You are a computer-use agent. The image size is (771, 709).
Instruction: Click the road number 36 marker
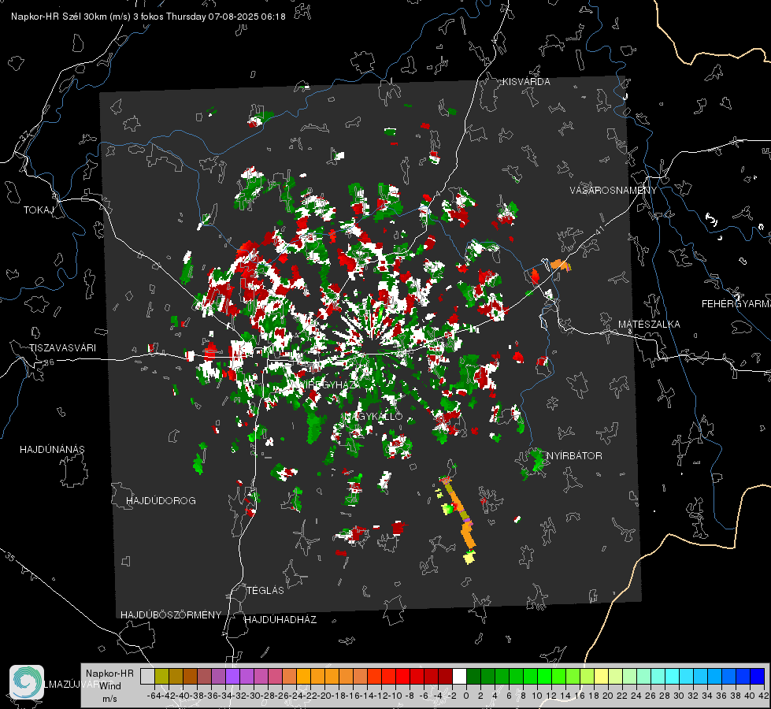49,362
